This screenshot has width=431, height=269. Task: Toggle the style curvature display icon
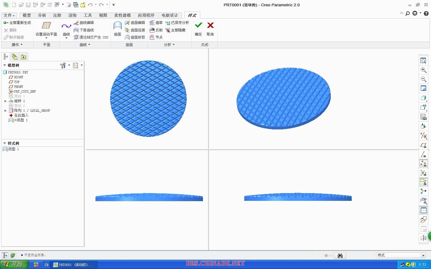pos(423,201)
